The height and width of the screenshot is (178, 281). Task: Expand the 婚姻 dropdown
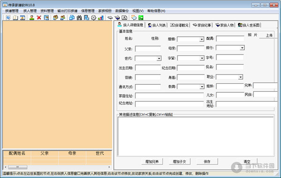202,39
